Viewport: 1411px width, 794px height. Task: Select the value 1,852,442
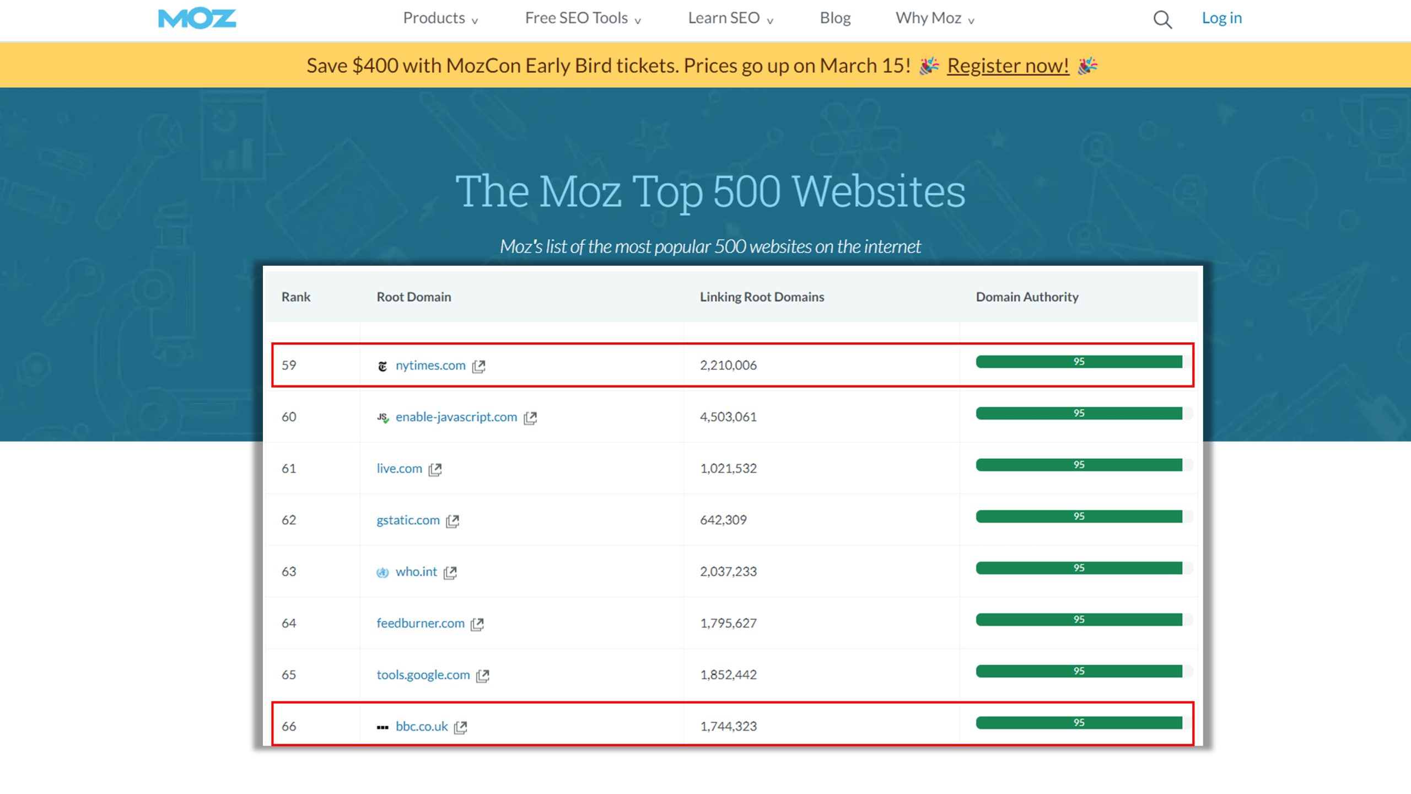(728, 674)
